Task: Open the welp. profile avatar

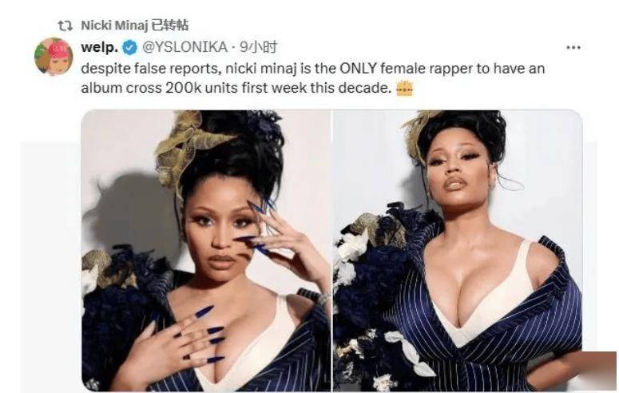Action: pyautogui.click(x=54, y=57)
